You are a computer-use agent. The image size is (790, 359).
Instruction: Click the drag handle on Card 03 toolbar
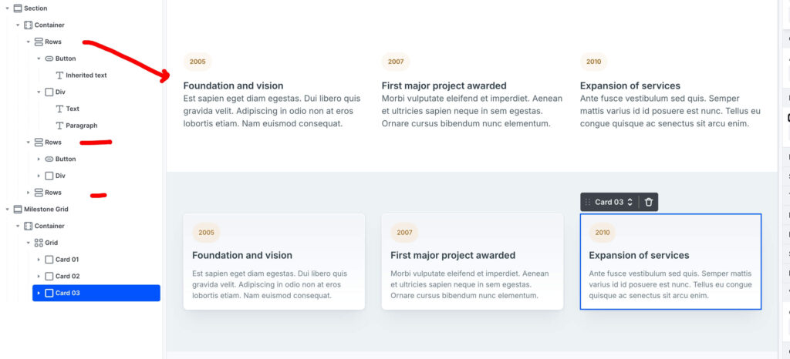588,202
